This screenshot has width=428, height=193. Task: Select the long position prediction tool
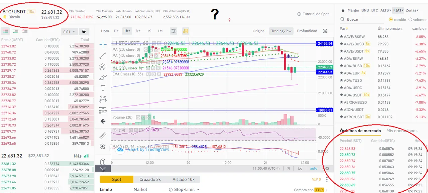tap(103, 110)
